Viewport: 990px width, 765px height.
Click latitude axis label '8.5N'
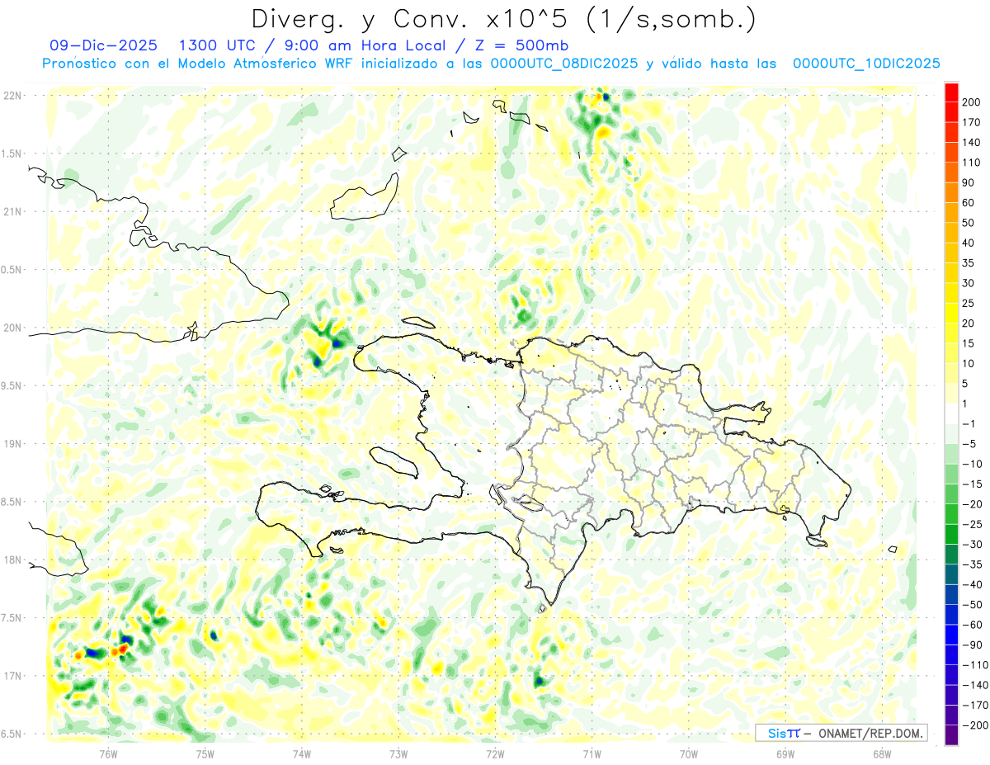[11, 502]
